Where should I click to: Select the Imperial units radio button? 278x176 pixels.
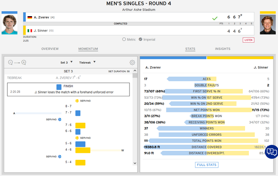pos(141,40)
